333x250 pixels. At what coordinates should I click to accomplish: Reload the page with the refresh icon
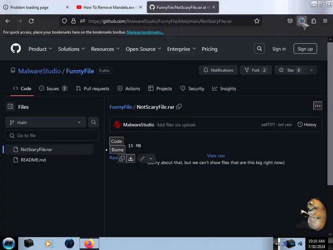point(31,21)
